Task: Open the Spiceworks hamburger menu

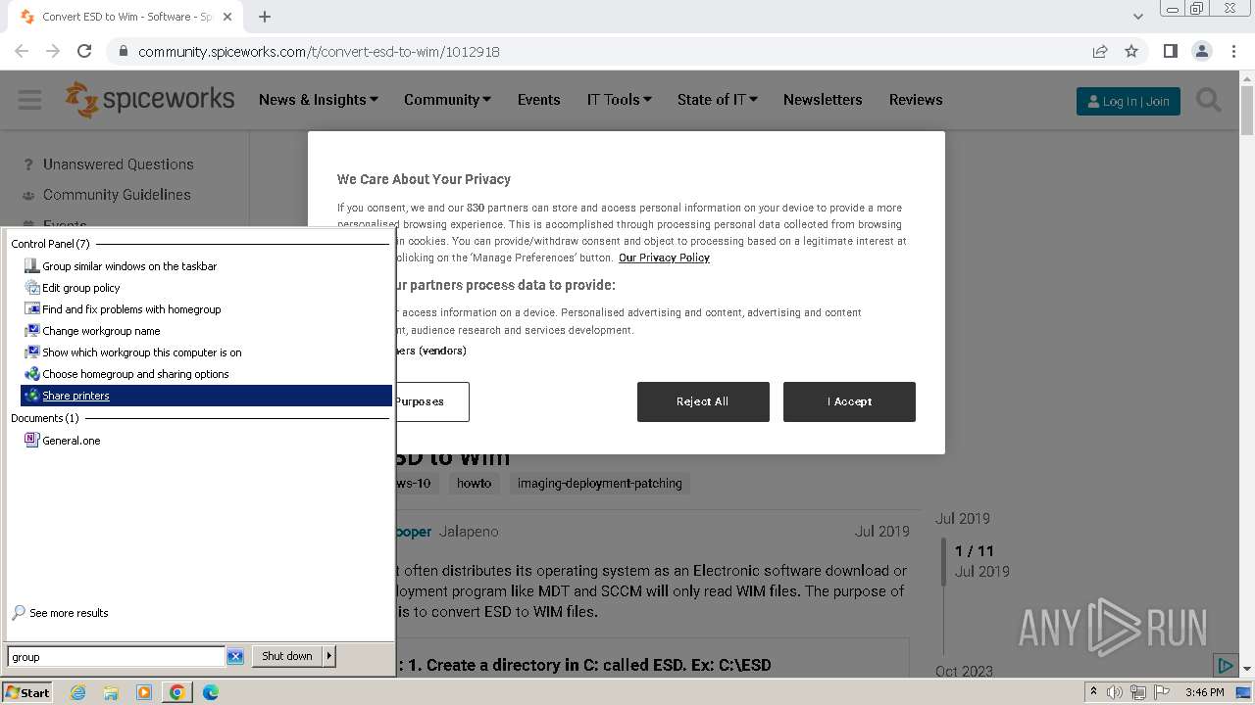Action: pyautogui.click(x=29, y=100)
